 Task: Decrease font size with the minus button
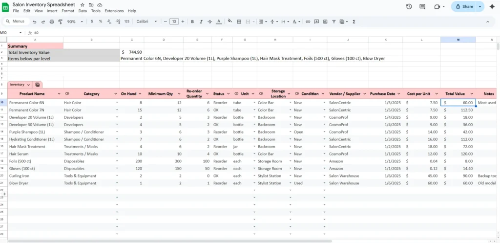165,22
